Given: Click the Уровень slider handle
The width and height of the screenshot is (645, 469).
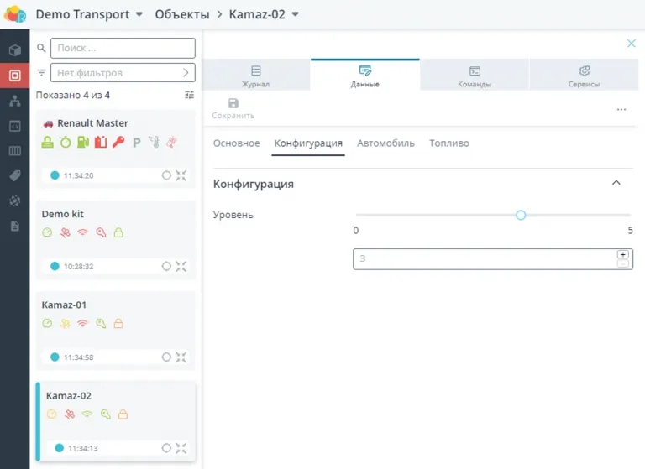Looking at the screenshot, I should [x=521, y=215].
